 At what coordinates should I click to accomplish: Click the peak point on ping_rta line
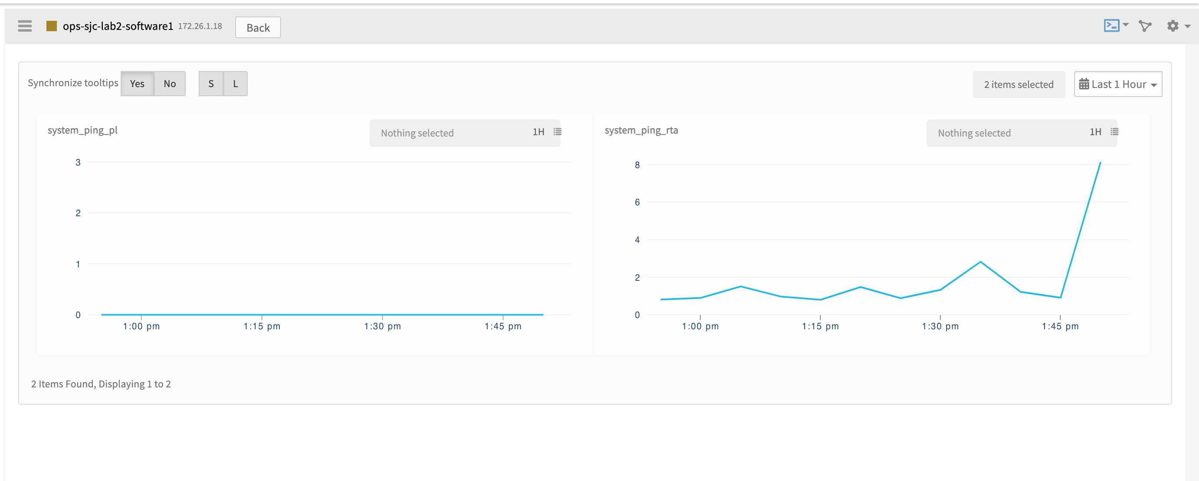(1100, 162)
